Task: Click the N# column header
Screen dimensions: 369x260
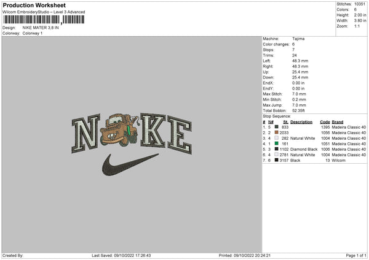Action: [271, 122]
